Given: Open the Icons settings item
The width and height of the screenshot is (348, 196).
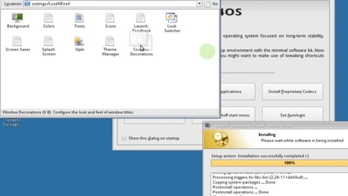Looking at the screenshot, I should point(110,21).
